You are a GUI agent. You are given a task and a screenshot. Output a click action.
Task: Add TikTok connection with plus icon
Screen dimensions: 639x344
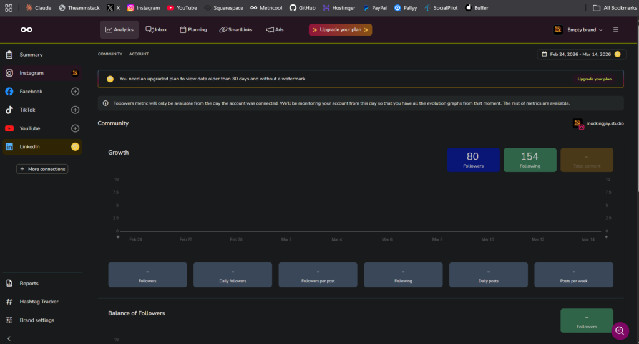coord(75,110)
